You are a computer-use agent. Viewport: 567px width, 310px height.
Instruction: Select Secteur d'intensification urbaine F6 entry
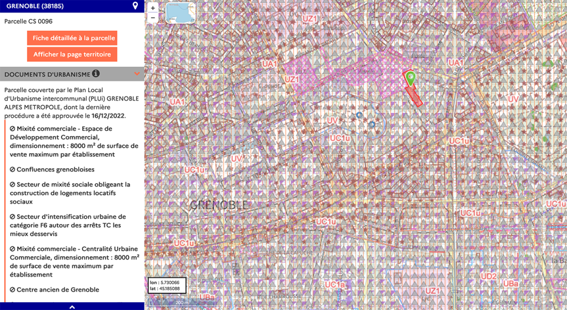click(71, 225)
